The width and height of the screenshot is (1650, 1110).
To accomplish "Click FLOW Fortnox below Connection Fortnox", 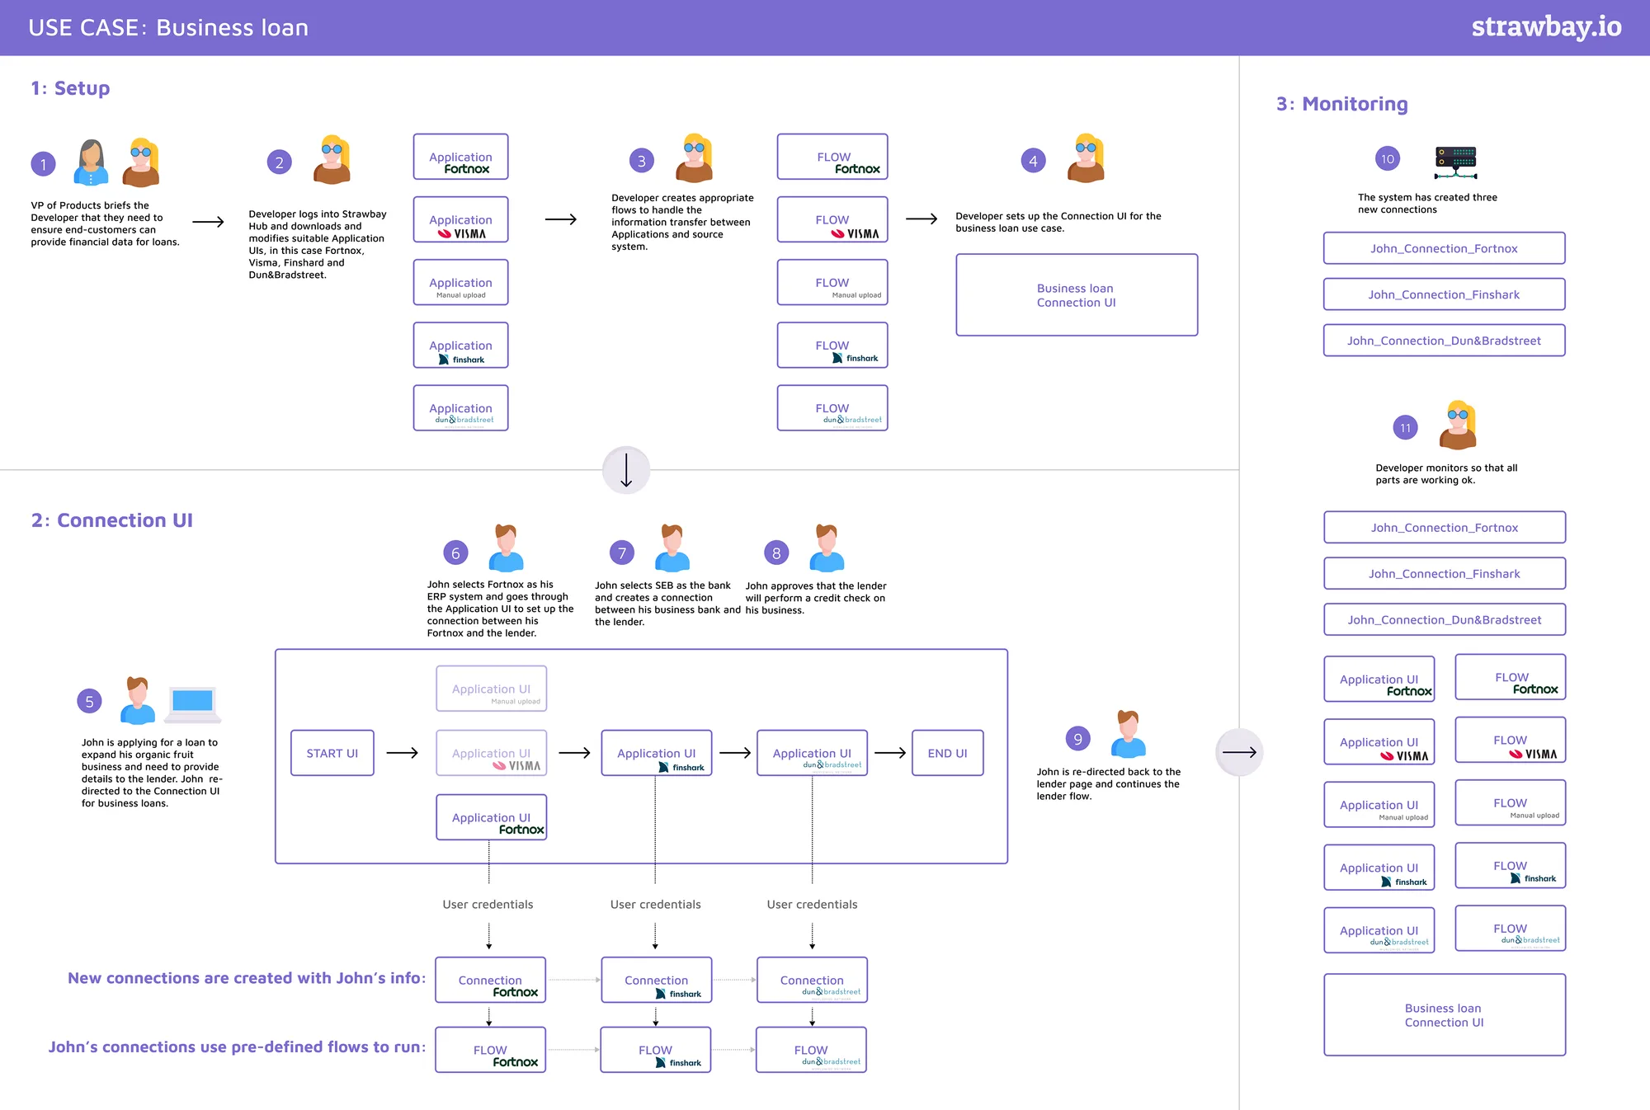I will (x=490, y=1050).
